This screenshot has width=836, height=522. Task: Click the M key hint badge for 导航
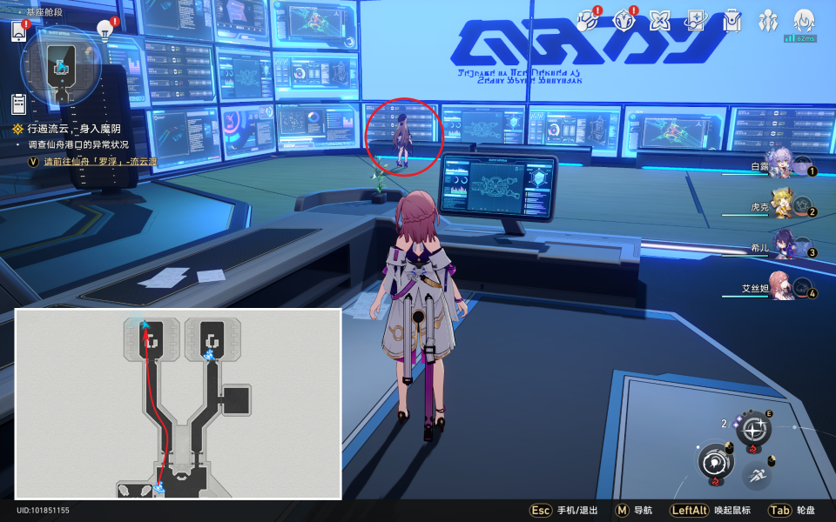tap(621, 510)
